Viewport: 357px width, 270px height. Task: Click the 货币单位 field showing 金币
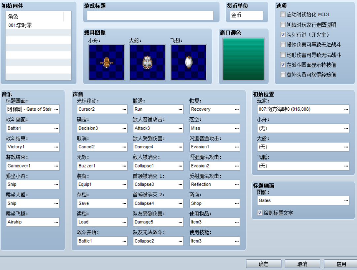(x=246, y=15)
